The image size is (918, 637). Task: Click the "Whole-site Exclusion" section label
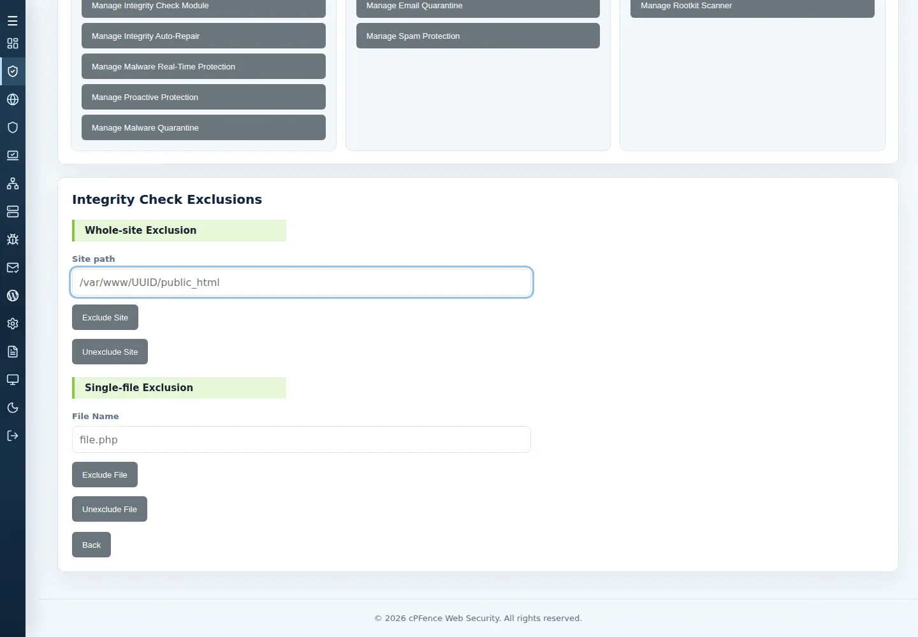pyautogui.click(x=141, y=231)
